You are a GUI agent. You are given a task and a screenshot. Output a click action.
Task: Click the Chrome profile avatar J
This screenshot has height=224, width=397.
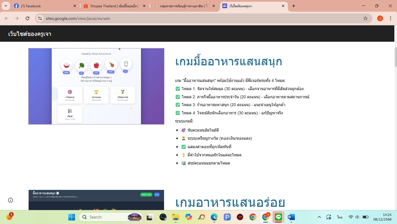click(380, 18)
